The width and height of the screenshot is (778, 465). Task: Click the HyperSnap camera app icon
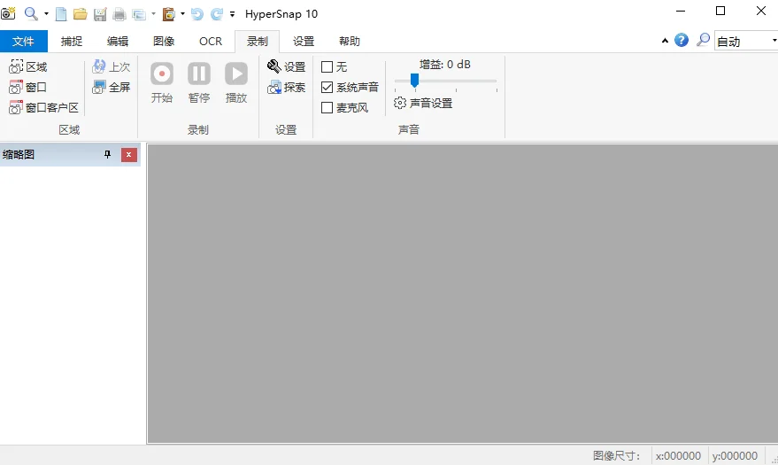(8, 13)
